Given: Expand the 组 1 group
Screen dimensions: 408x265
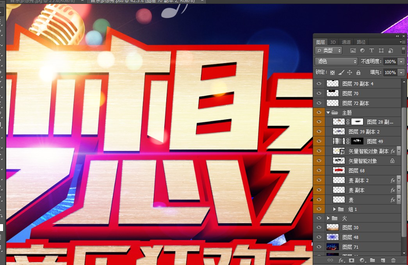Looking at the screenshot, I should [334, 209].
